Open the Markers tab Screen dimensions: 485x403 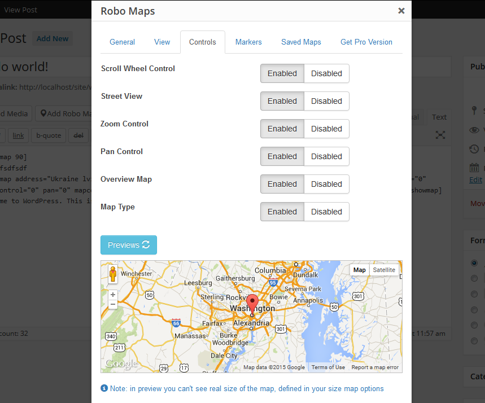point(248,42)
